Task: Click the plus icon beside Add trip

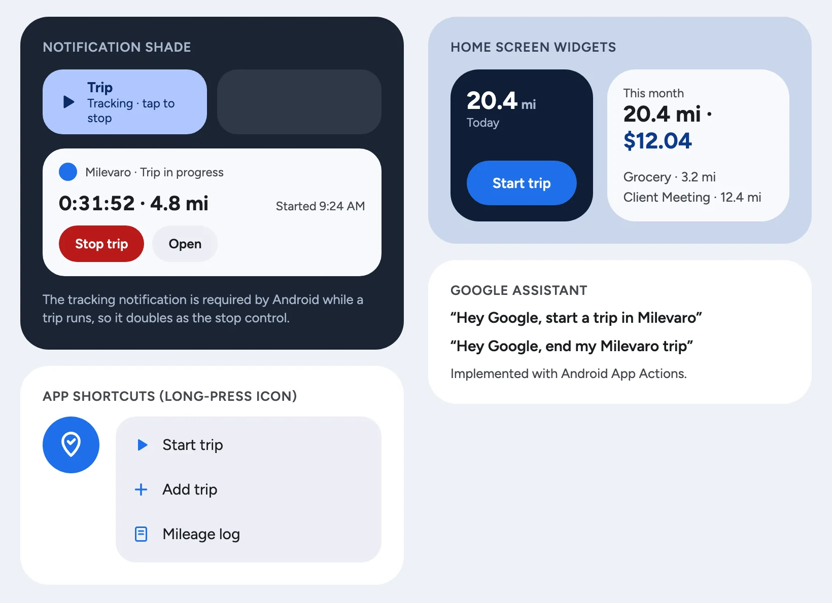Action: 141,489
